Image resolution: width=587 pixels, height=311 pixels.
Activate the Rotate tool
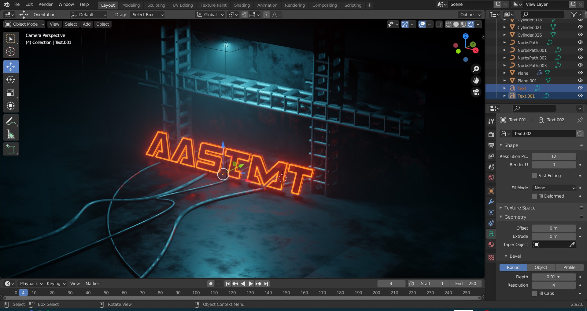point(11,80)
